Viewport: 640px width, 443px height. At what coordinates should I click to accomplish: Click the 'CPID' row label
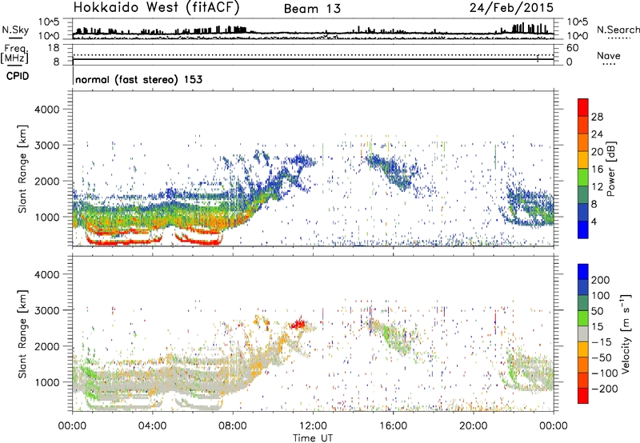18,76
